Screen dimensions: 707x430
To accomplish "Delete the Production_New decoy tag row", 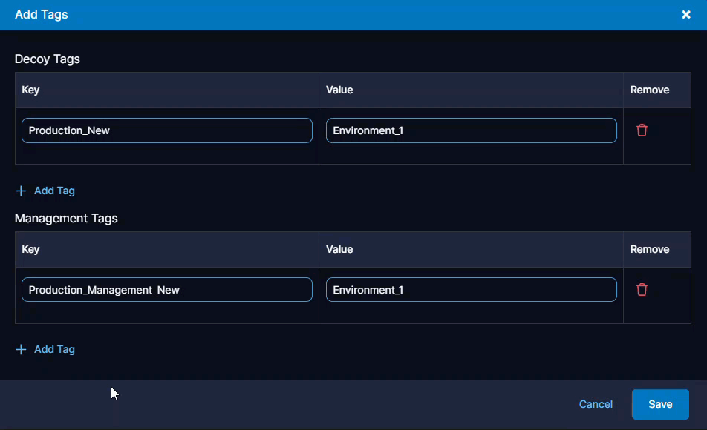I will 642,130.
